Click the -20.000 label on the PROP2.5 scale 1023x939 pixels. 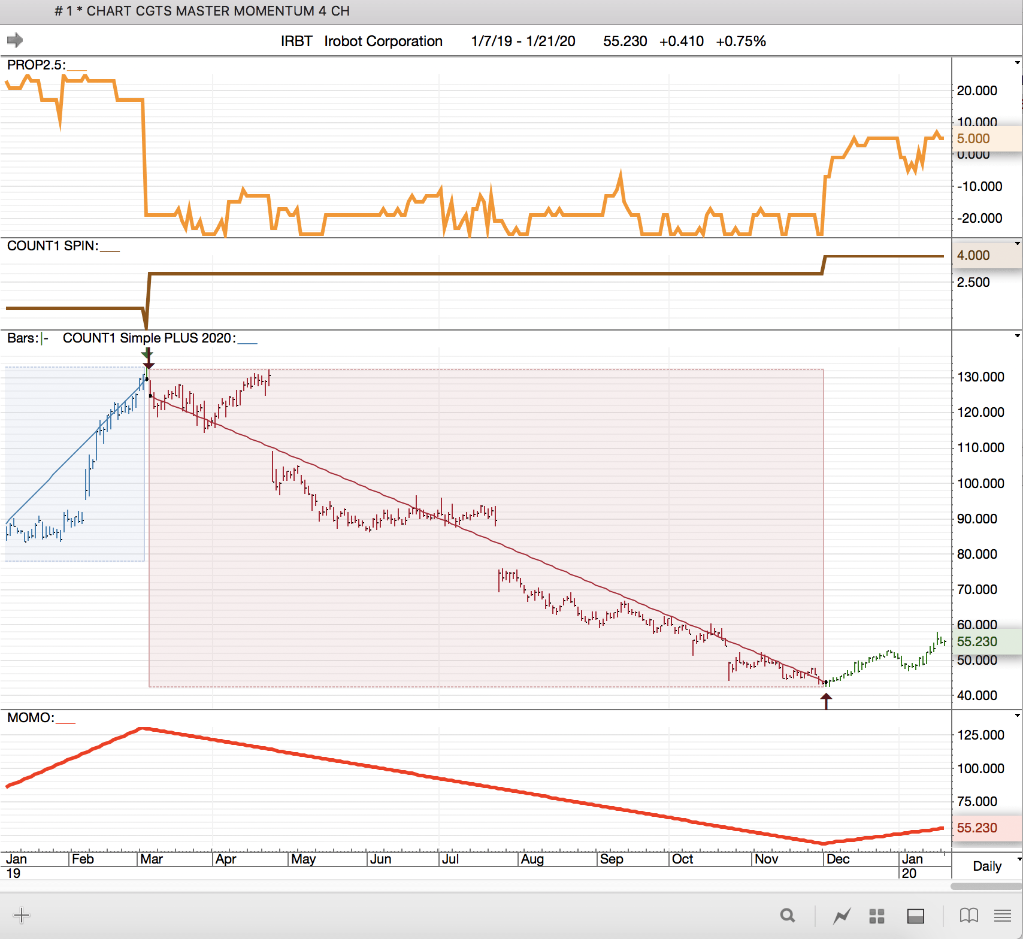[979, 218]
